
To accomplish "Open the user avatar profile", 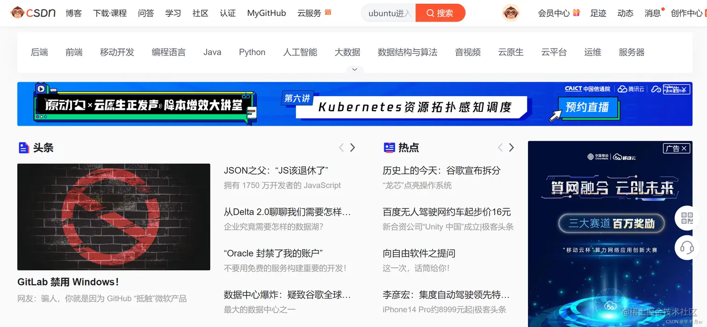I will (511, 13).
